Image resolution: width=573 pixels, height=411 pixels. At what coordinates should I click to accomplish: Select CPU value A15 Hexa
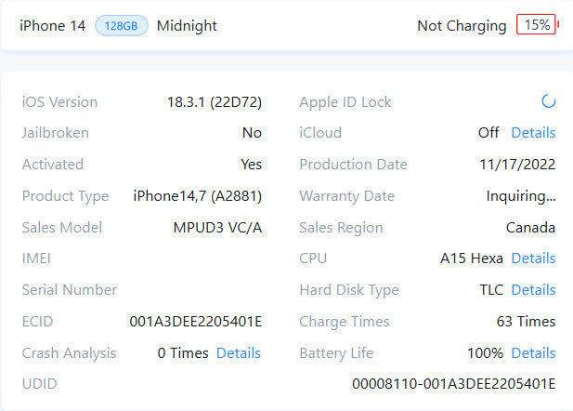(x=472, y=259)
